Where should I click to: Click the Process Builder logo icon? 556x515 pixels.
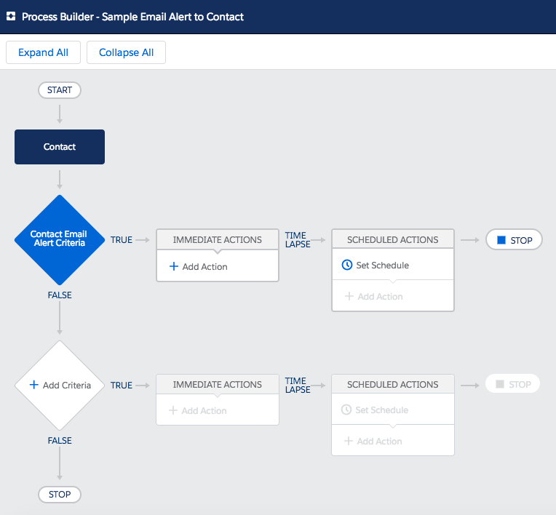click(11, 16)
